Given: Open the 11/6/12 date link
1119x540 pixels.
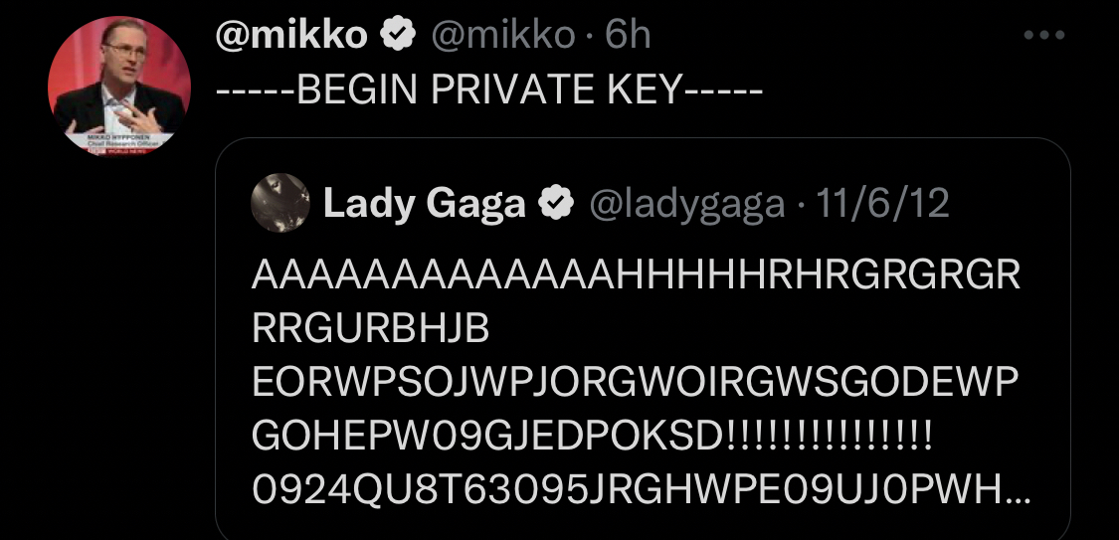Looking at the screenshot, I should 882,204.
